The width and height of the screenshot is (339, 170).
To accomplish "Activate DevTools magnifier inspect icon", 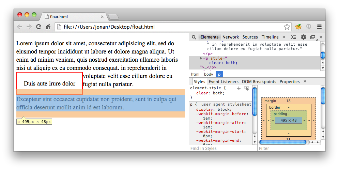I will click(194, 37).
